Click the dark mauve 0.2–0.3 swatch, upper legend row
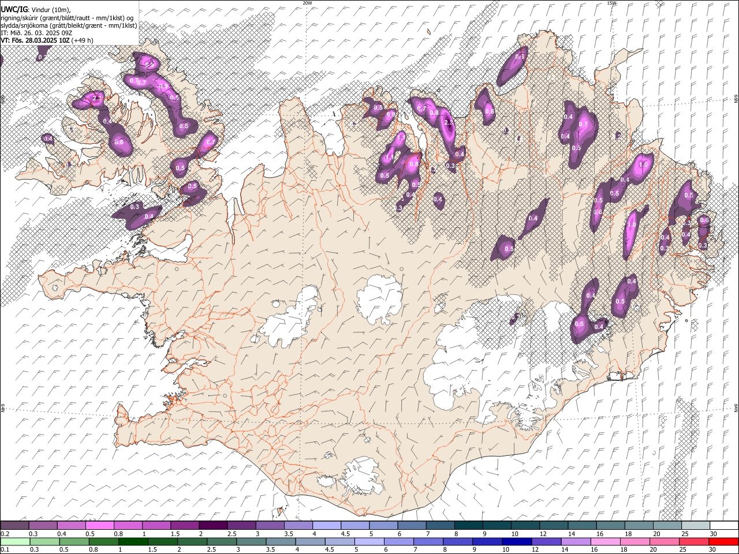The height and width of the screenshot is (554, 739). point(15,526)
